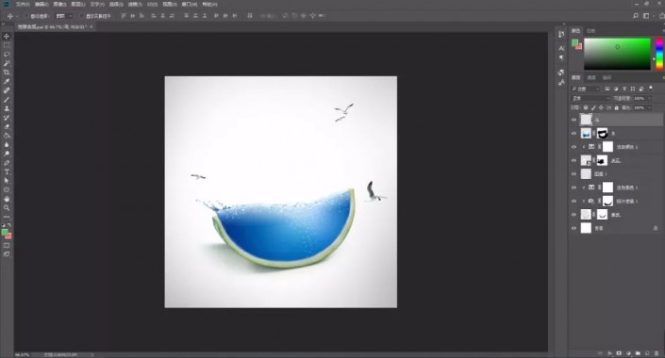665x358 pixels.
Task: Select the Zoom magnifier tool
Action: pyautogui.click(x=7, y=207)
